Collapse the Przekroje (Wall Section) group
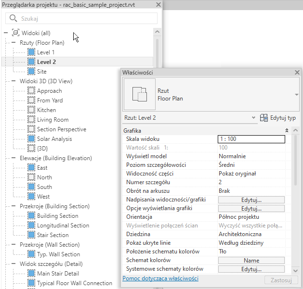Screen dimensions: 303x289 13,244
